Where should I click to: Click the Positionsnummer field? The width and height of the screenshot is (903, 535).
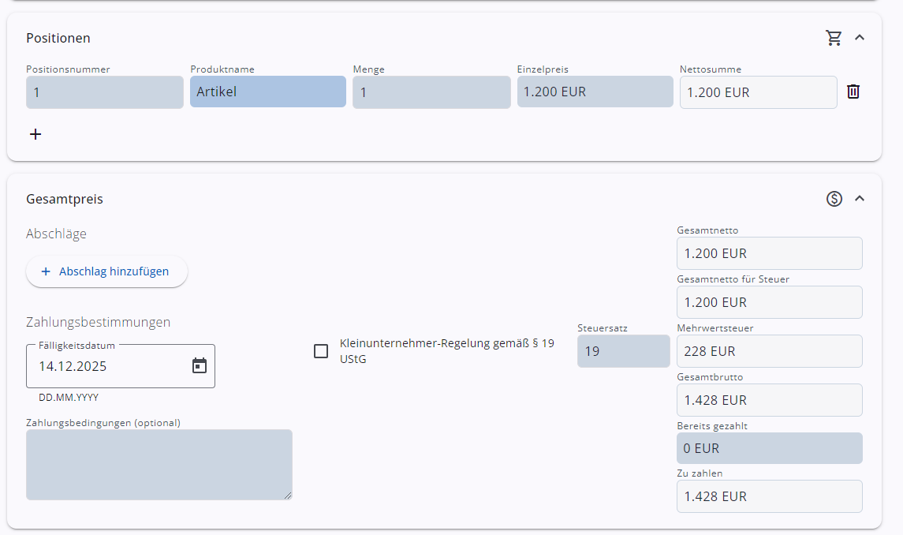(104, 92)
